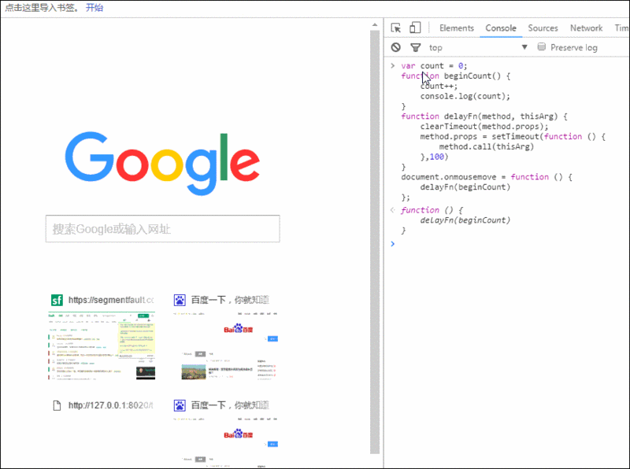Click the 开始 import bookmarks link
This screenshot has height=469, width=630.
[x=94, y=8]
